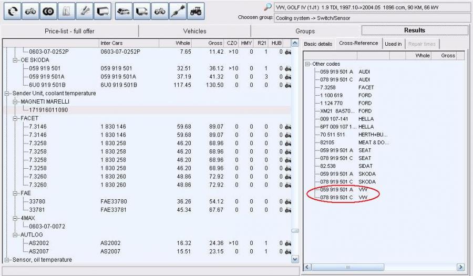Select the drive shaft axle icon
Image resolution: width=473 pixels, height=276 pixels.
178,11
